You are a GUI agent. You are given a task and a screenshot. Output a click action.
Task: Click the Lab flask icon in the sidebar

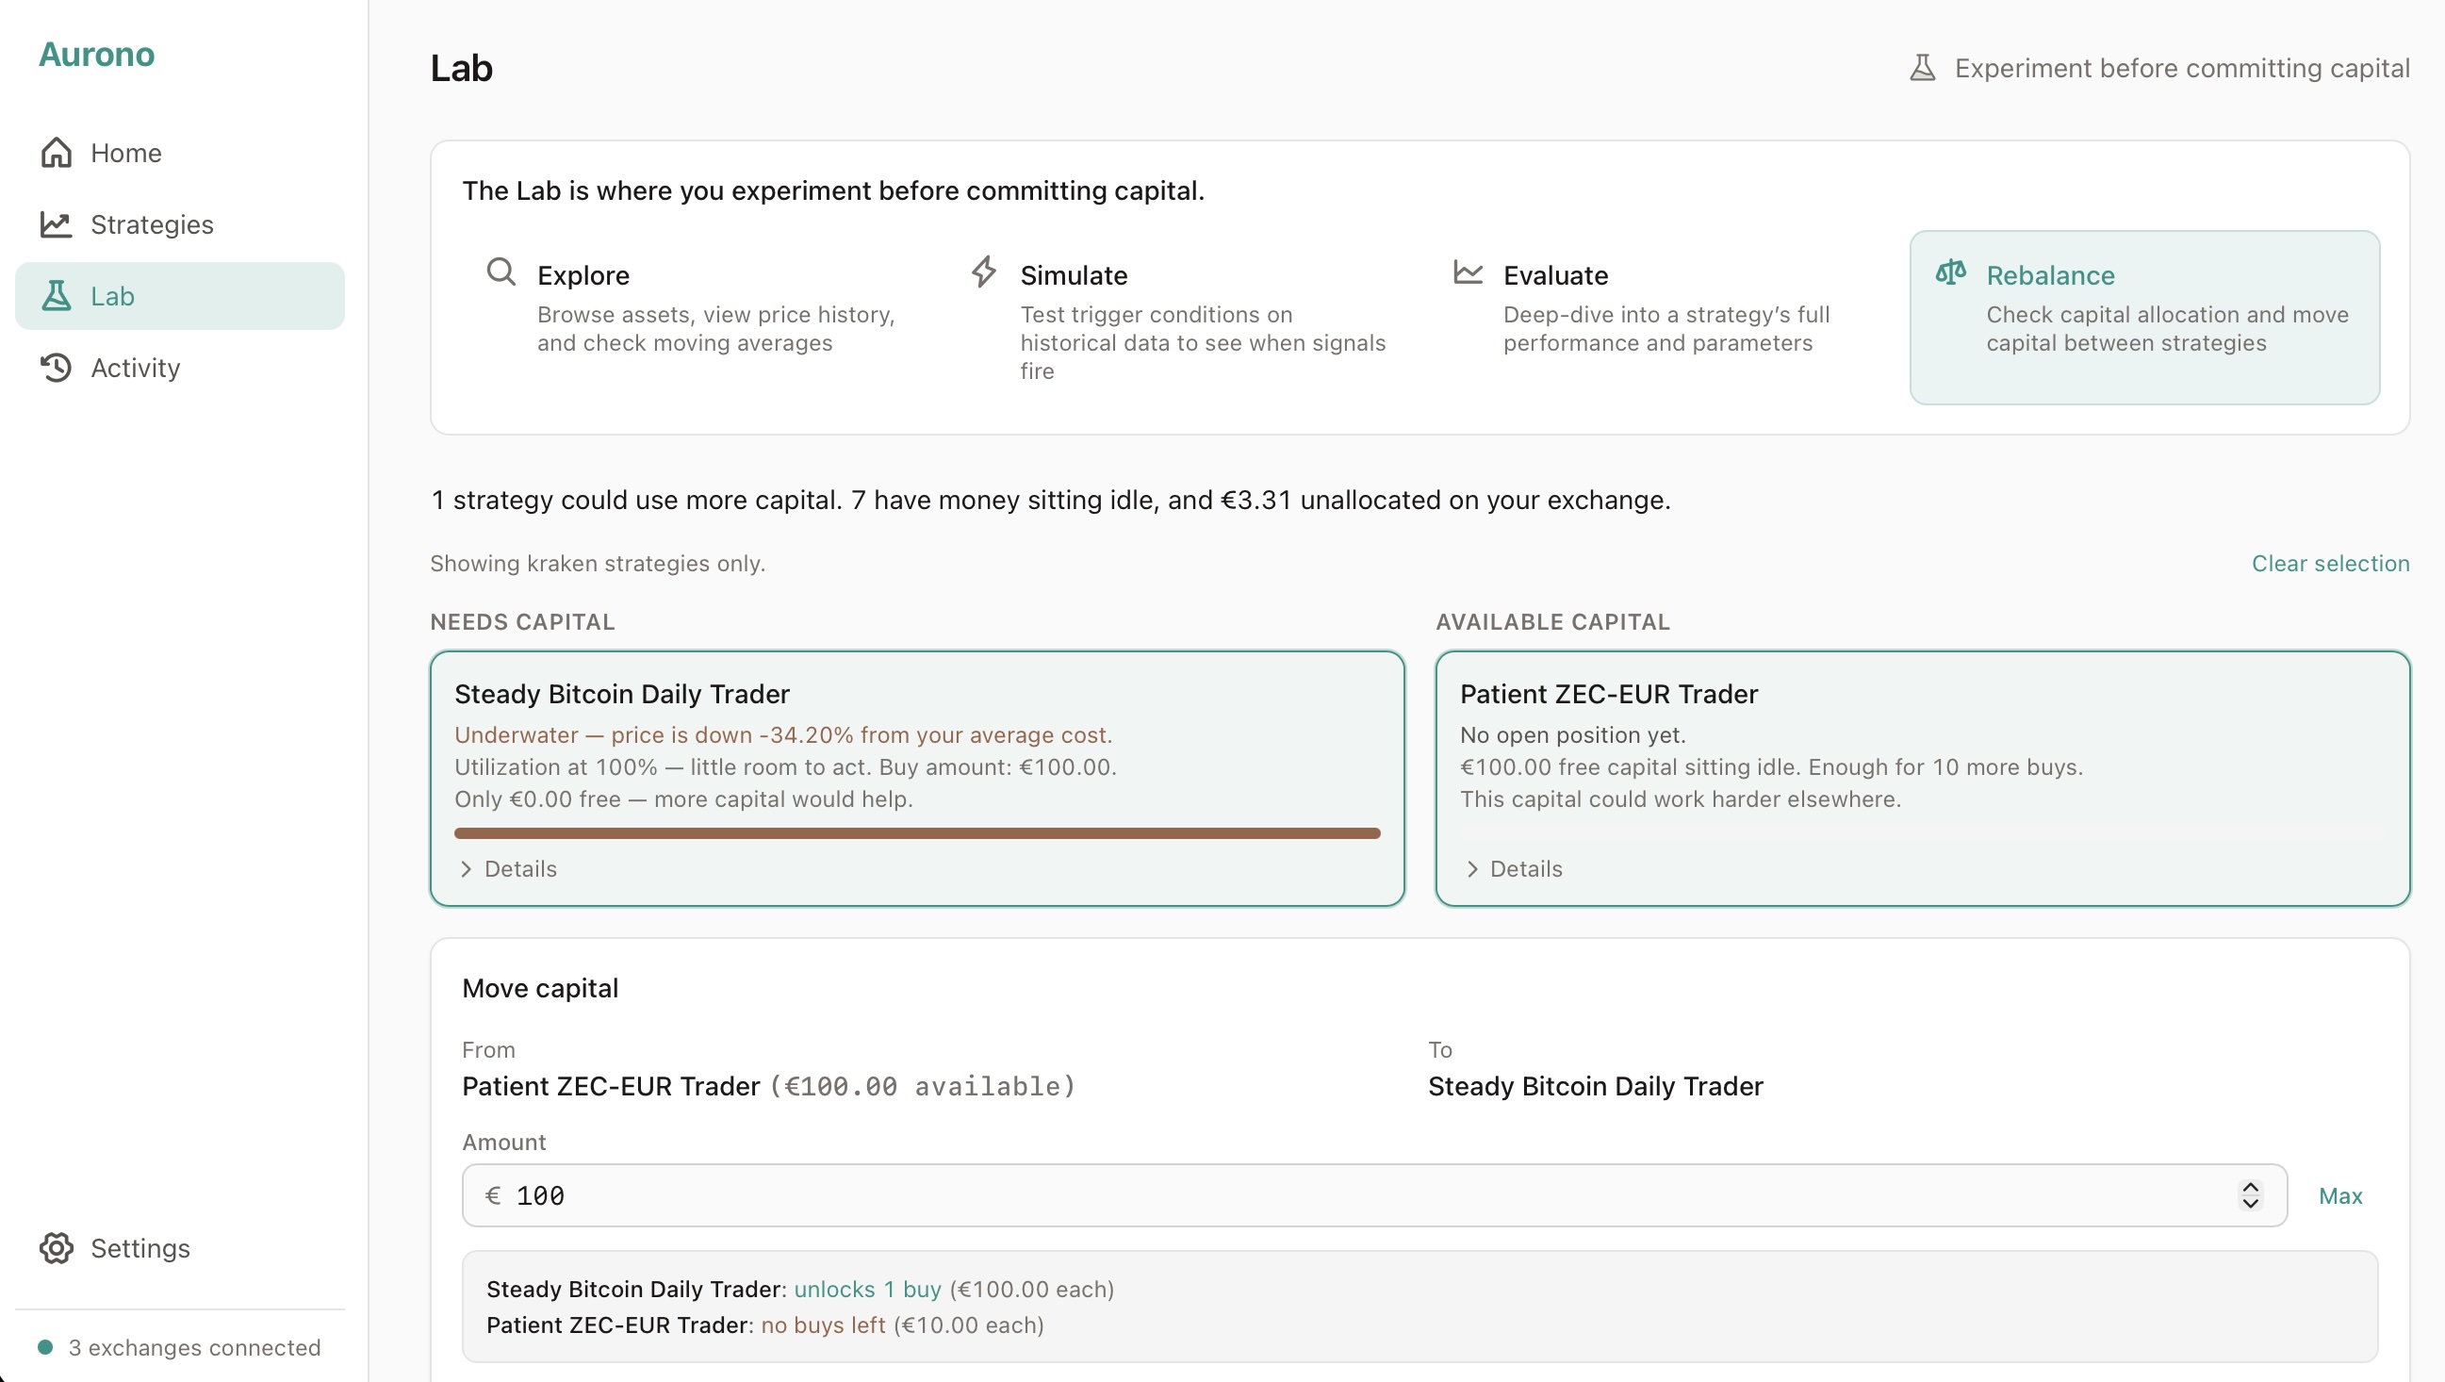tap(57, 295)
